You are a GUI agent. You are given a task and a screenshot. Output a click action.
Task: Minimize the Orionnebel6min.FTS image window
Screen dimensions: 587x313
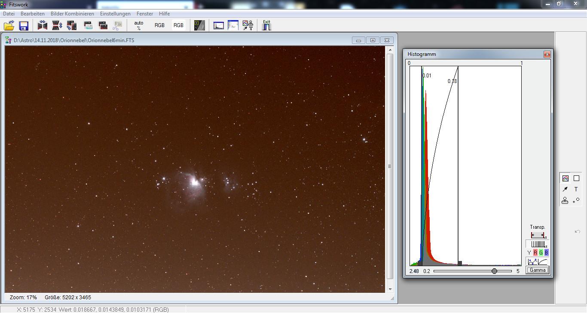[359, 40]
